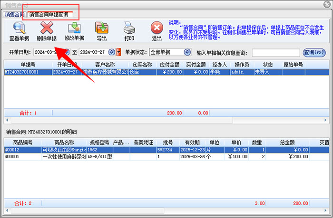Click the 导出 (export) icon
333x218 pixels.
102,31
